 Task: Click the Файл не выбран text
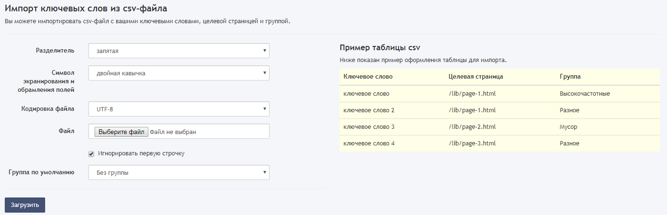pyautogui.click(x=173, y=132)
